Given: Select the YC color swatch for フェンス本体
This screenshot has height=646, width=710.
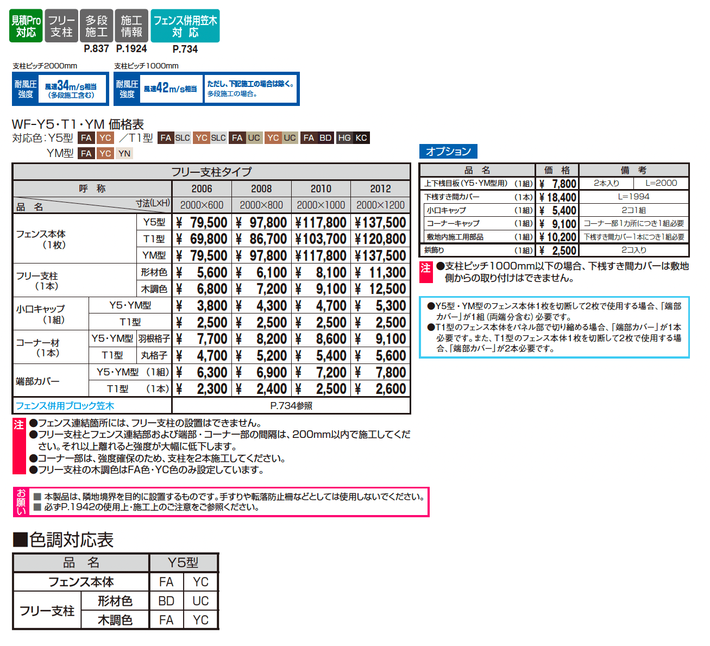Looking at the screenshot, I should [x=200, y=581].
